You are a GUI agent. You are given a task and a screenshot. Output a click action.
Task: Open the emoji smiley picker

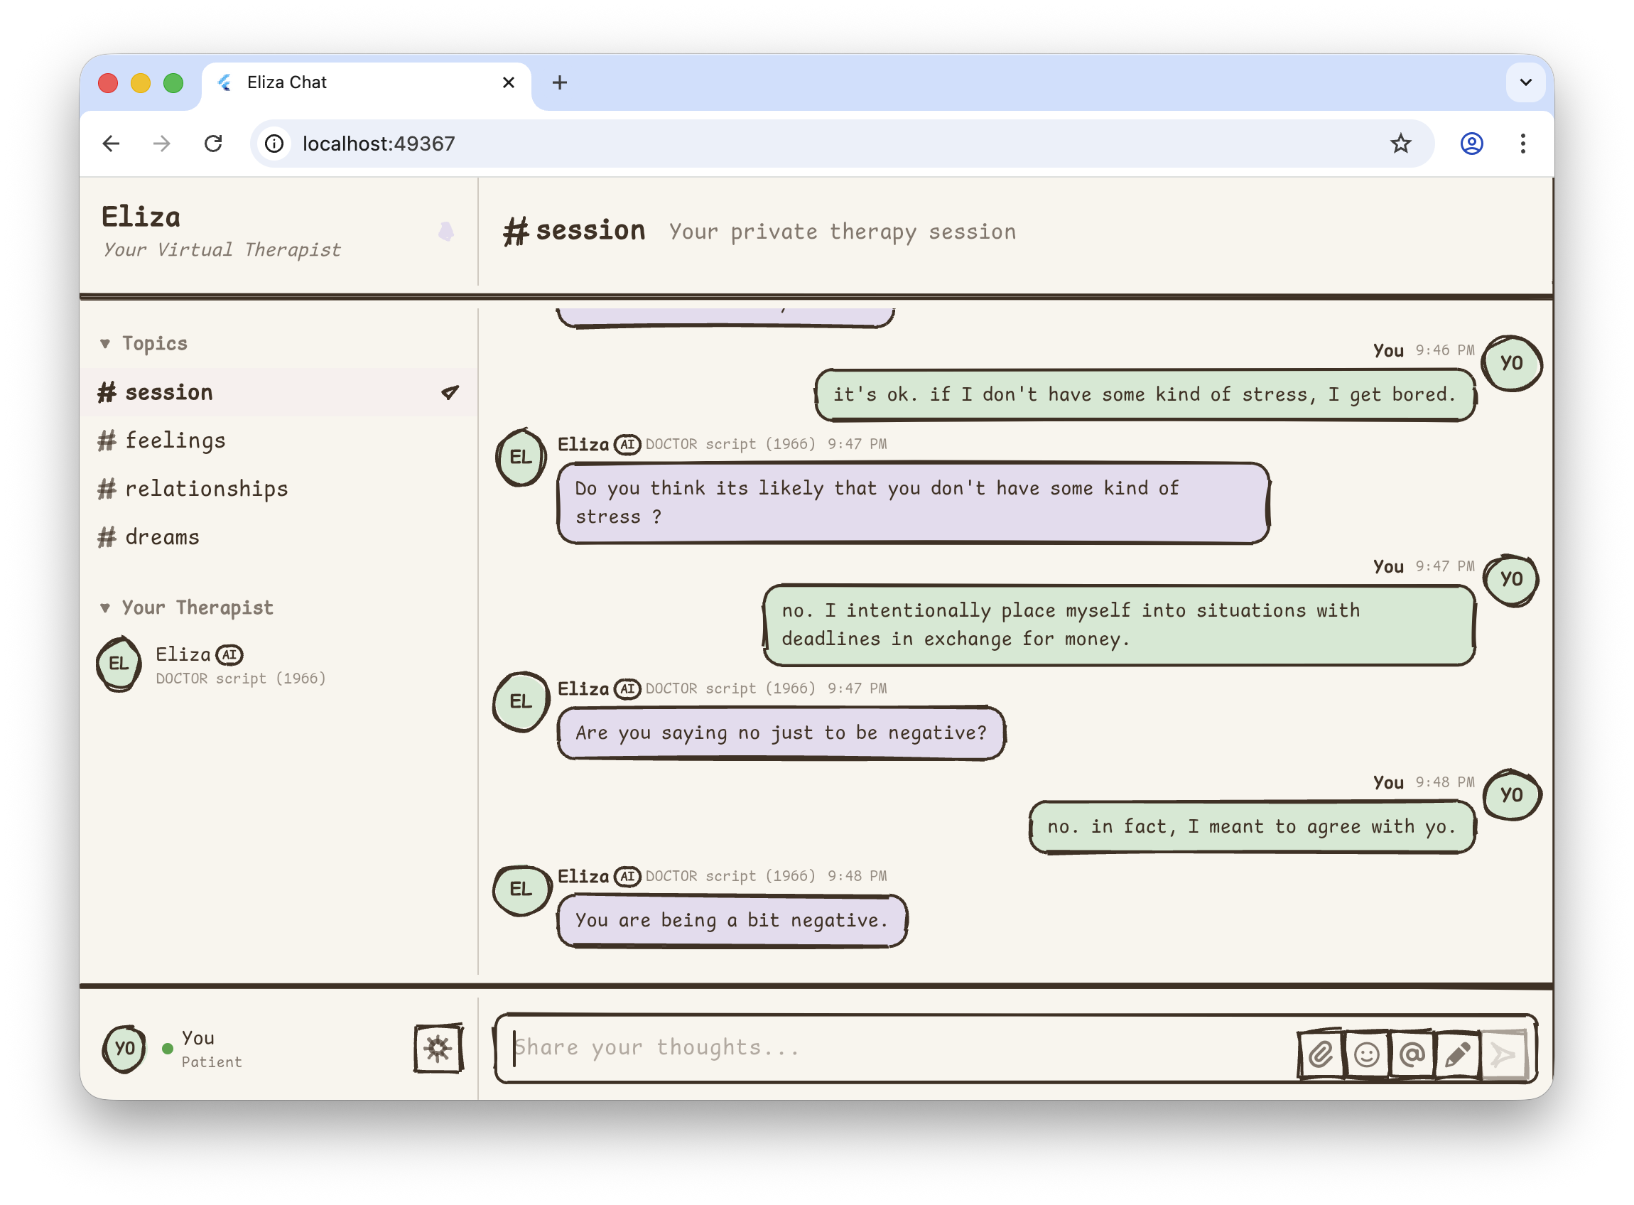click(1366, 1054)
